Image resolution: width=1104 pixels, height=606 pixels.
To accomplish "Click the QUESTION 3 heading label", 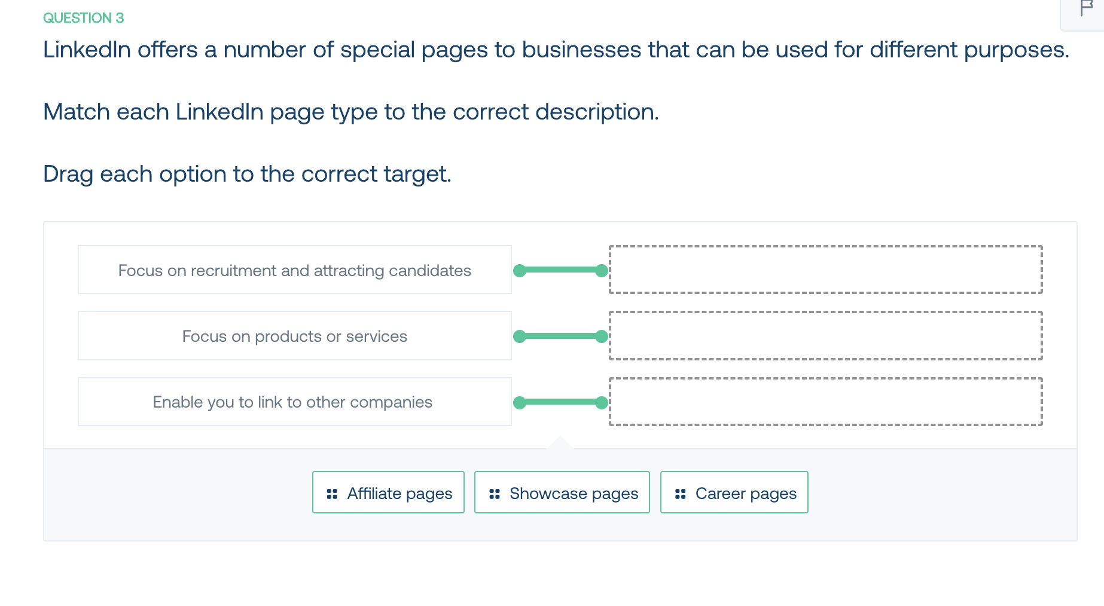I will 84,18.
